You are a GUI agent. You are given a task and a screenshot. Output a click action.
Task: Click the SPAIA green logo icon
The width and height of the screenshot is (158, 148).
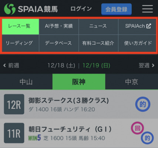point(10,9)
